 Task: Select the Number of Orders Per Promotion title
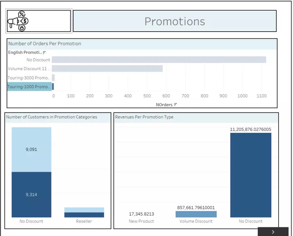[x=45, y=44]
